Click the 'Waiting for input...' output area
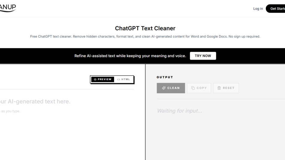This screenshot has height=160, width=285. pyautogui.click(x=180, y=111)
